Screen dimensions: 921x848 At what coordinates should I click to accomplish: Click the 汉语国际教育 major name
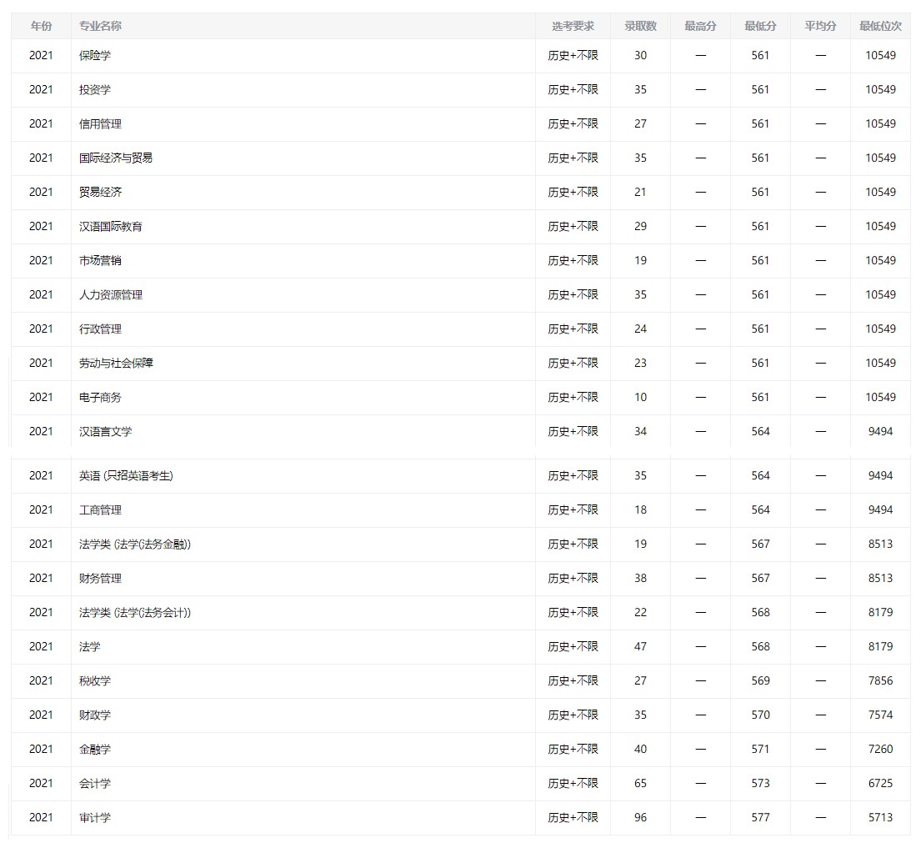111,227
